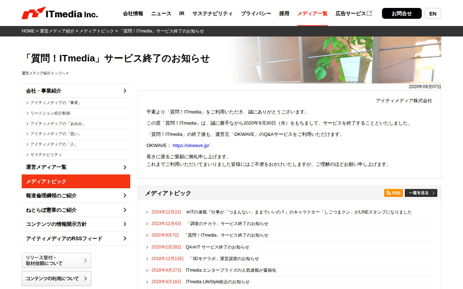Open リリース受付・取材依頼について button
Viewport: 463px width, 289px height.
tap(56, 260)
